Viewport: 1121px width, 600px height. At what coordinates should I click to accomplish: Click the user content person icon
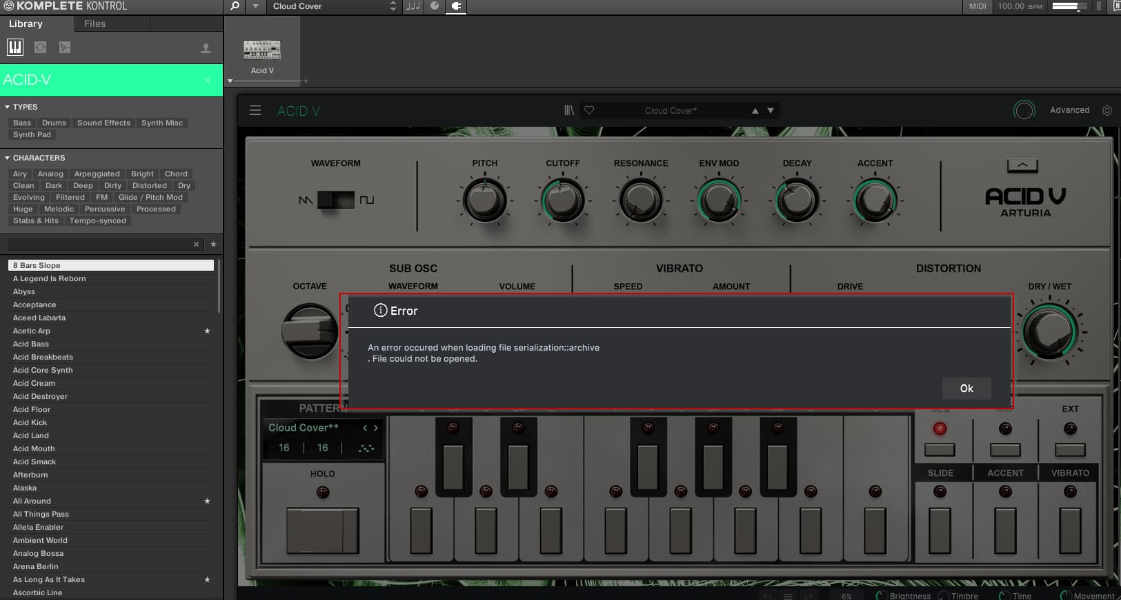[x=206, y=48]
